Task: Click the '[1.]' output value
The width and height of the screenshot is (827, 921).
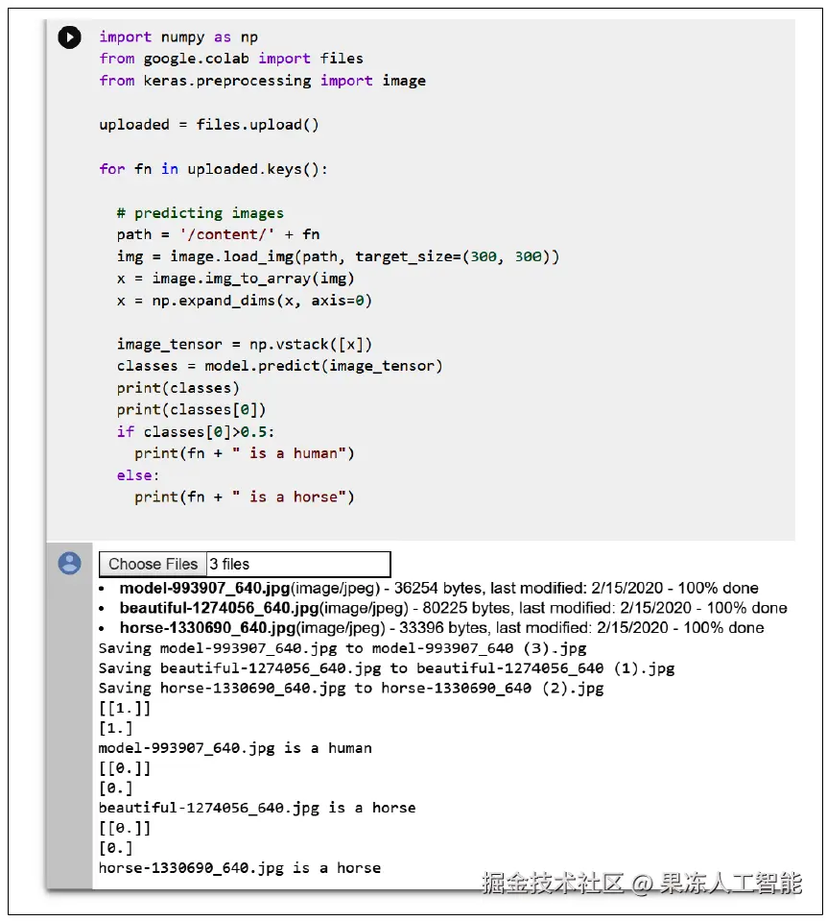Action: [x=116, y=728]
